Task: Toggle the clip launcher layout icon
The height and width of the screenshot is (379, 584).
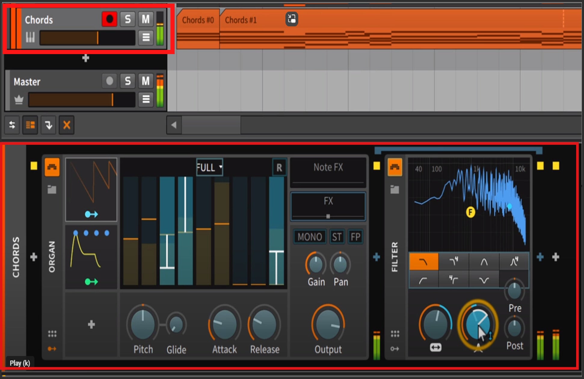Action: coord(30,125)
